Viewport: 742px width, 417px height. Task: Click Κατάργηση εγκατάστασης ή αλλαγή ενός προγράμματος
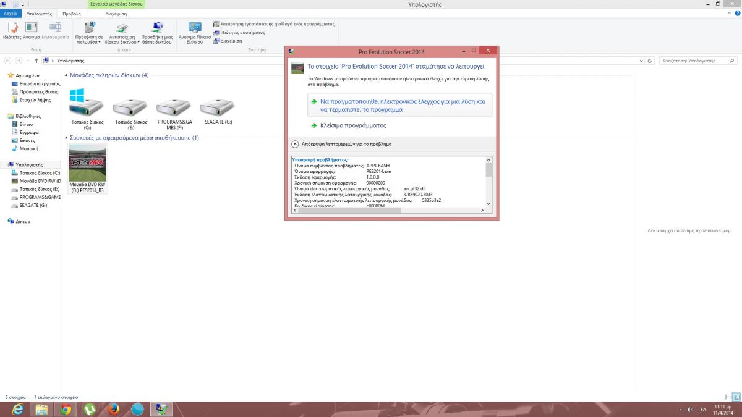273,24
